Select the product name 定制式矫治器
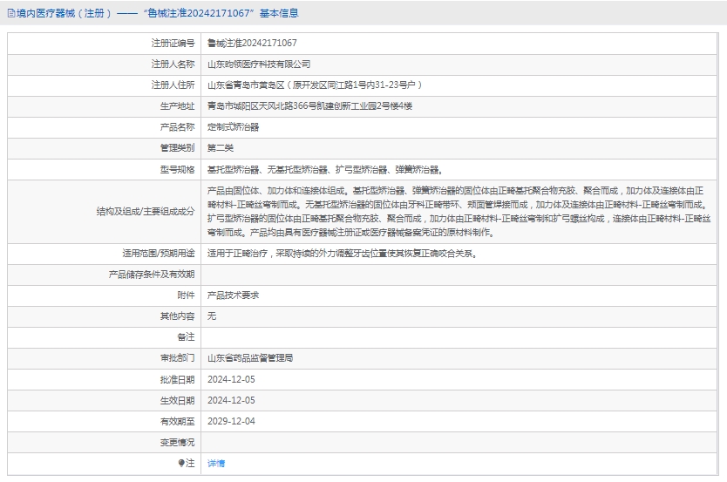 pyautogui.click(x=233, y=126)
